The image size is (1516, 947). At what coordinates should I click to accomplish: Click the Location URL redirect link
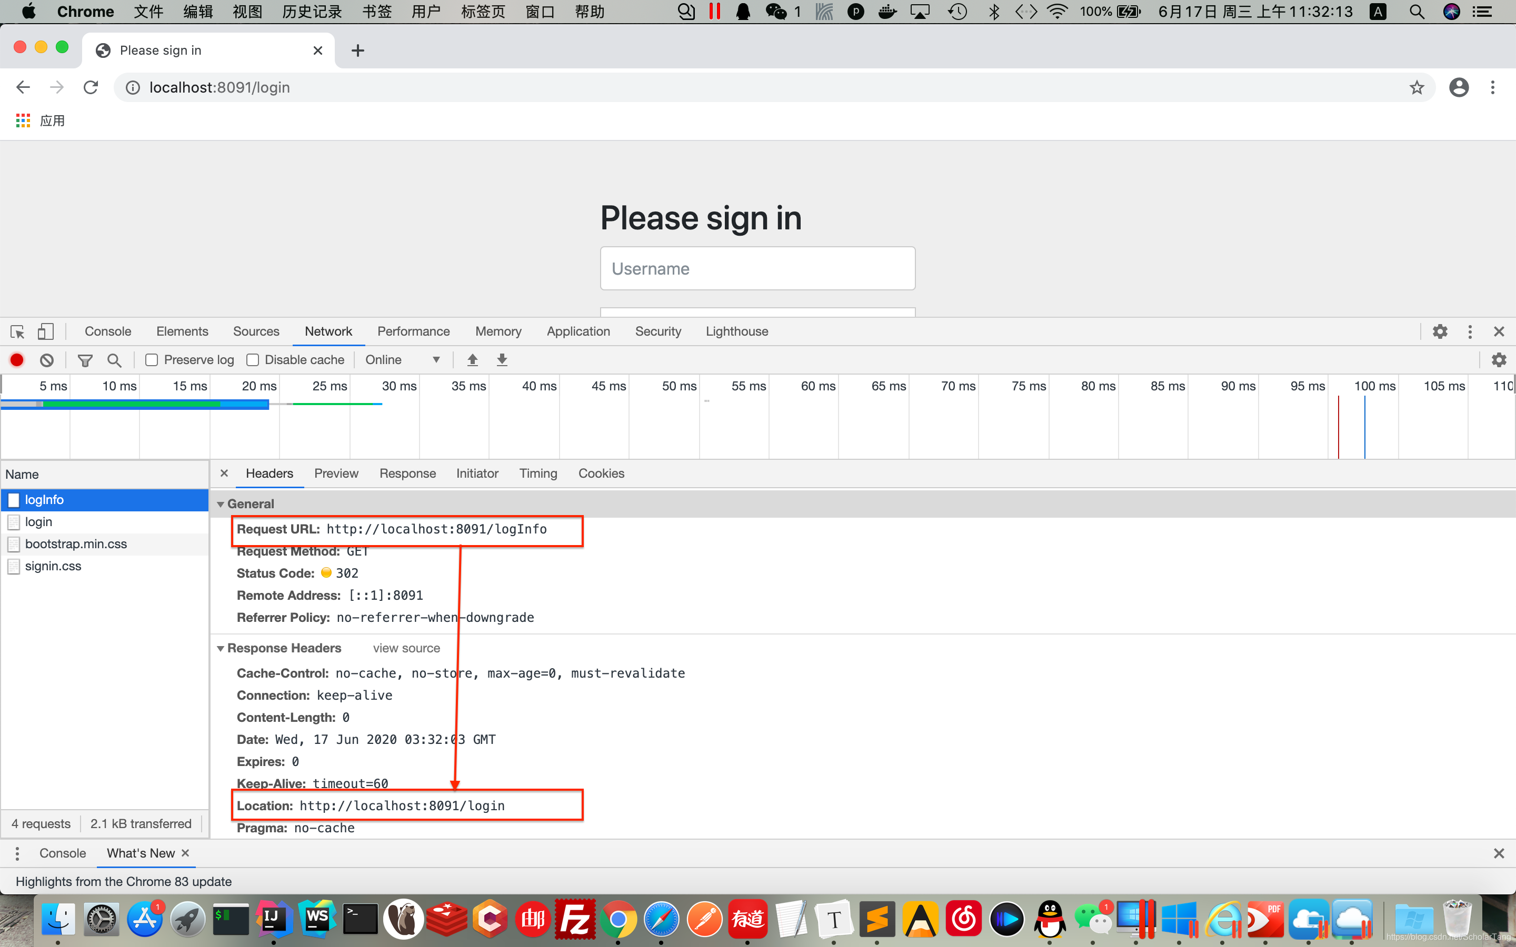pyautogui.click(x=401, y=805)
